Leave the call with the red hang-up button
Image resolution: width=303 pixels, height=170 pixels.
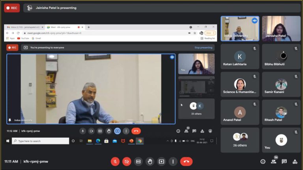(186, 161)
